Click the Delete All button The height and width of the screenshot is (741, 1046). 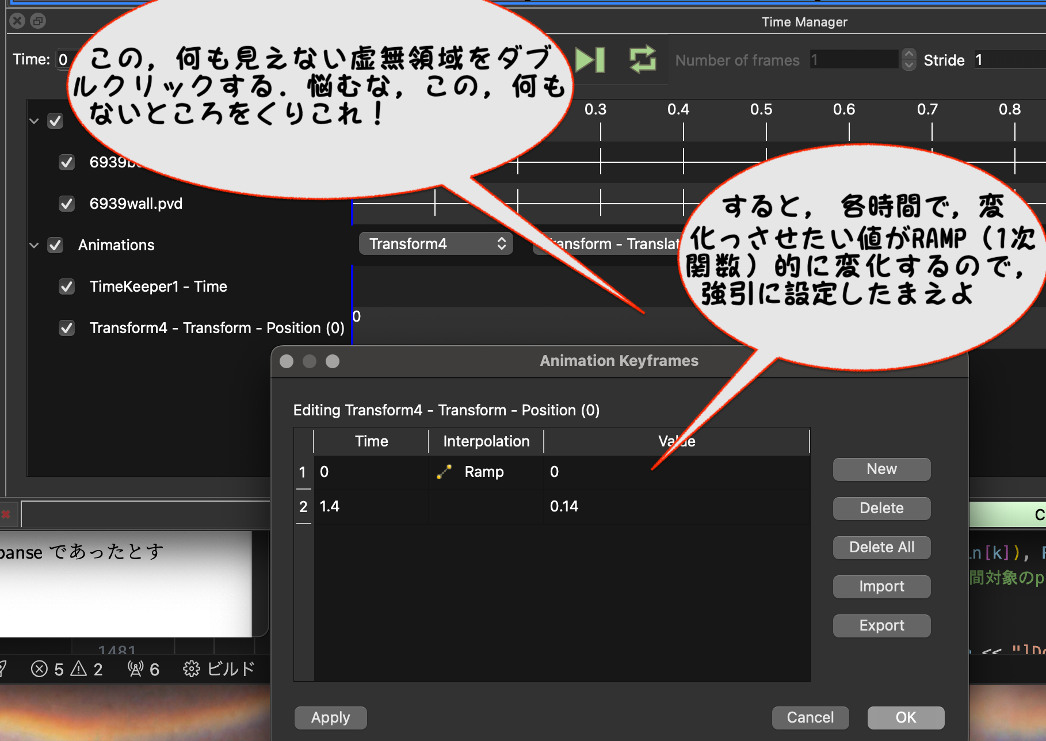881,548
